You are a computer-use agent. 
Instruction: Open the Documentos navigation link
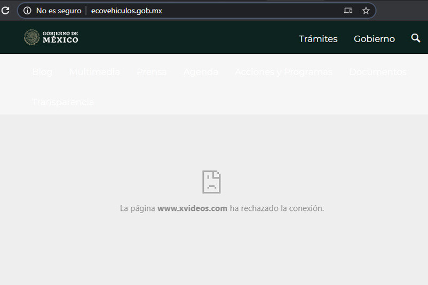[x=378, y=72]
